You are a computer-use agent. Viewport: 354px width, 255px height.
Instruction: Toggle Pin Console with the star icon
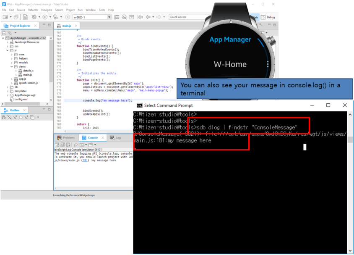75,144
